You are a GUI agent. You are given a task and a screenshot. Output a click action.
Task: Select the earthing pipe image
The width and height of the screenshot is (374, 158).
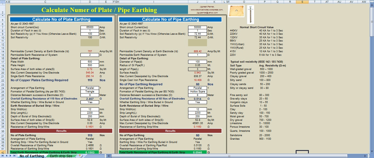pos(250,14)
